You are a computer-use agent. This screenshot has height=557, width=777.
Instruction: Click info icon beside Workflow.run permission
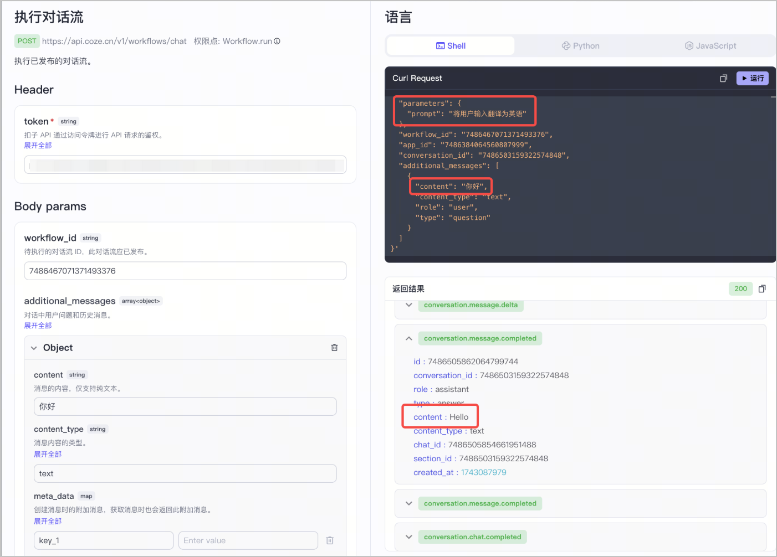(x=277, y=41)
